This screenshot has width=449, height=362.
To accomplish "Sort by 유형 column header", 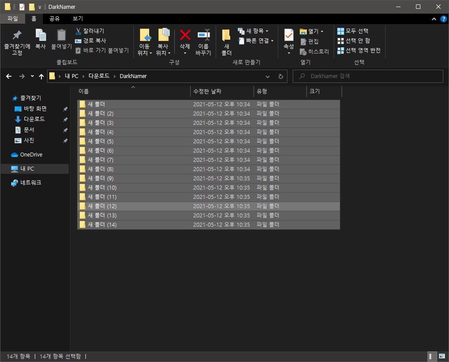I will pos(280,92).
